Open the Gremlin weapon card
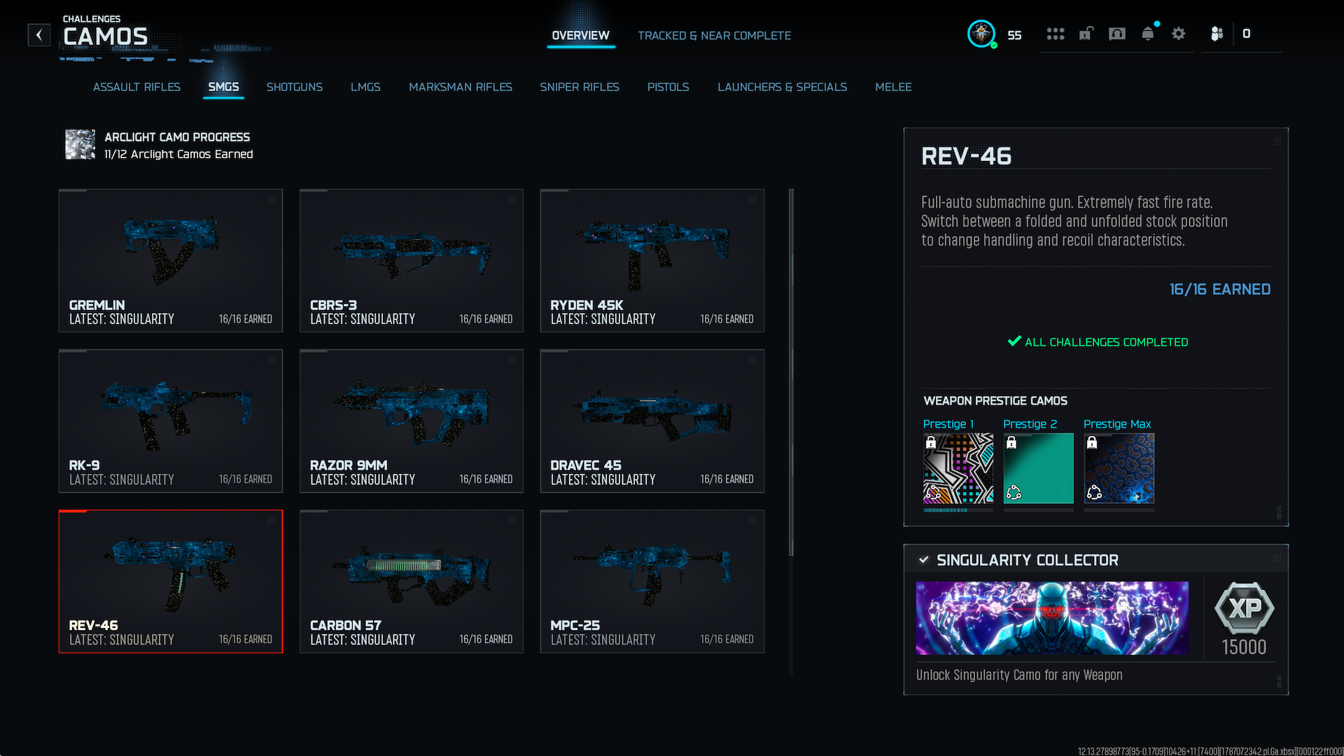 tap(171, 260)
